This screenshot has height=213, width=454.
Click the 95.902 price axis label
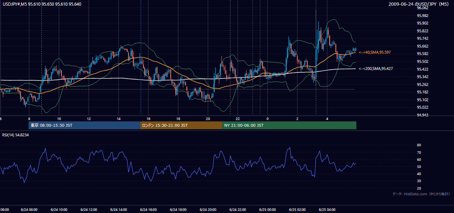[422, 23]
